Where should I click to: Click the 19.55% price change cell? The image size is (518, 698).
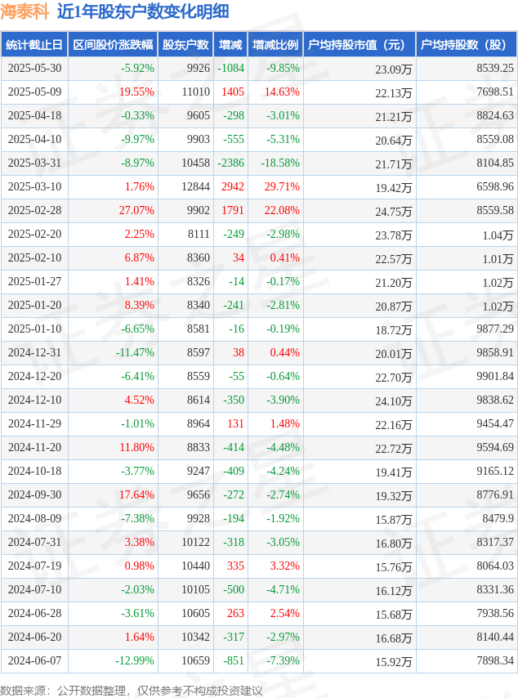point(136,92)
